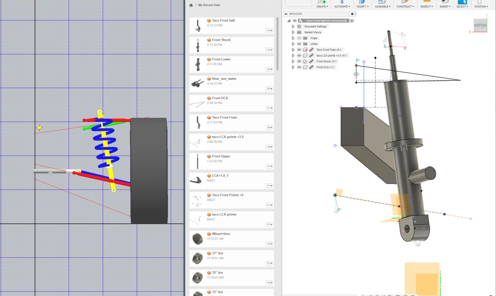Click the component icon of Front Shock v3:1
Image resolution: width=496 pixels, height=296 pixels.
[x=305, y=61]
